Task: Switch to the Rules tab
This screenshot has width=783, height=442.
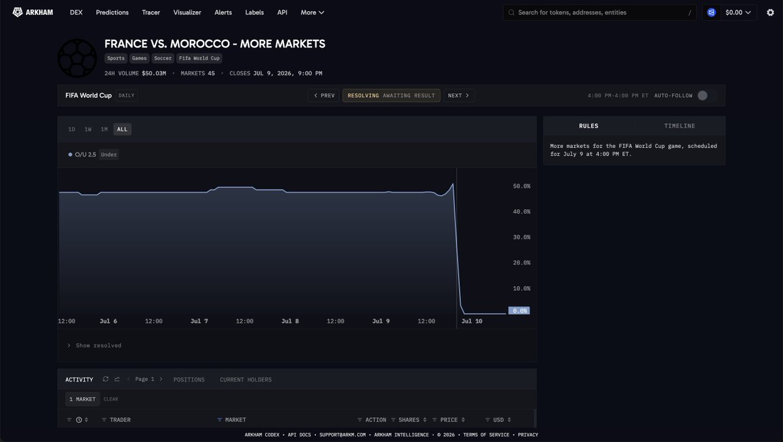Action: (589, 126)
